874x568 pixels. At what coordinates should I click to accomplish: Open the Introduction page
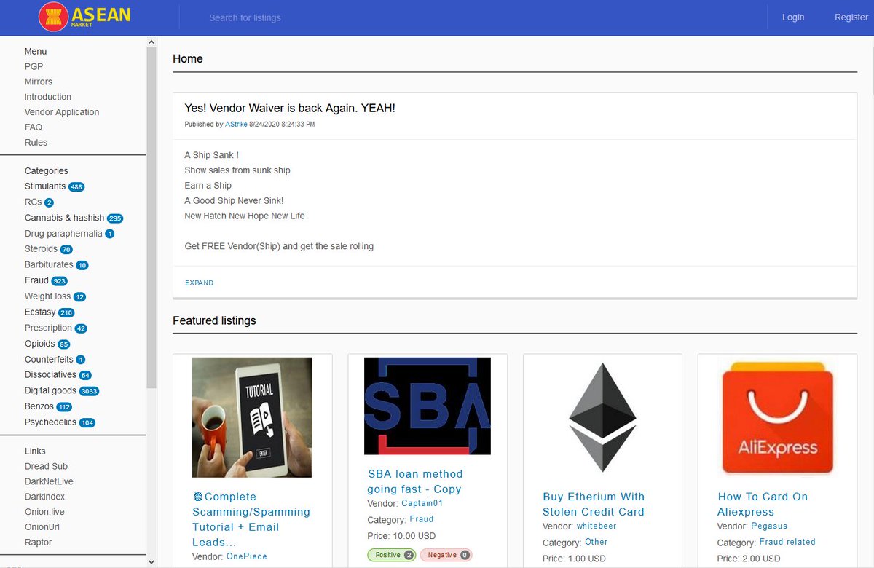click(x=48, y=97)
